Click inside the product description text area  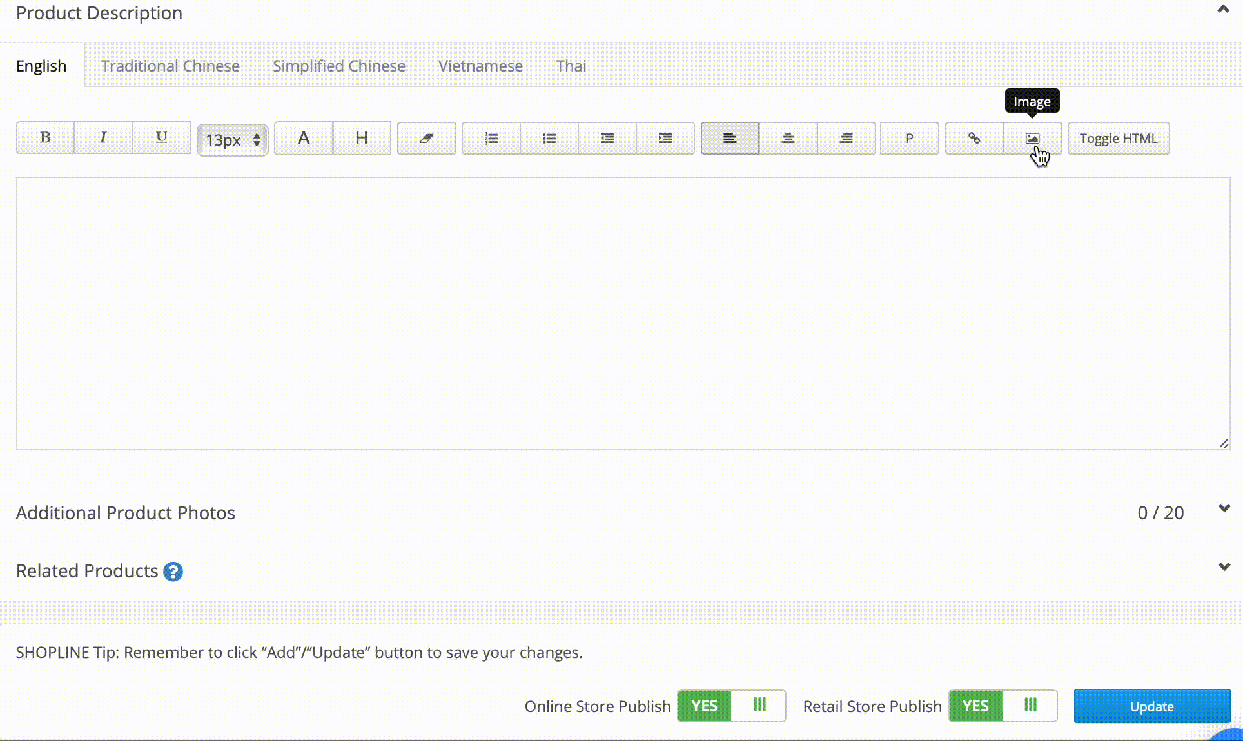pyautogui.click(x=623, y=313)
